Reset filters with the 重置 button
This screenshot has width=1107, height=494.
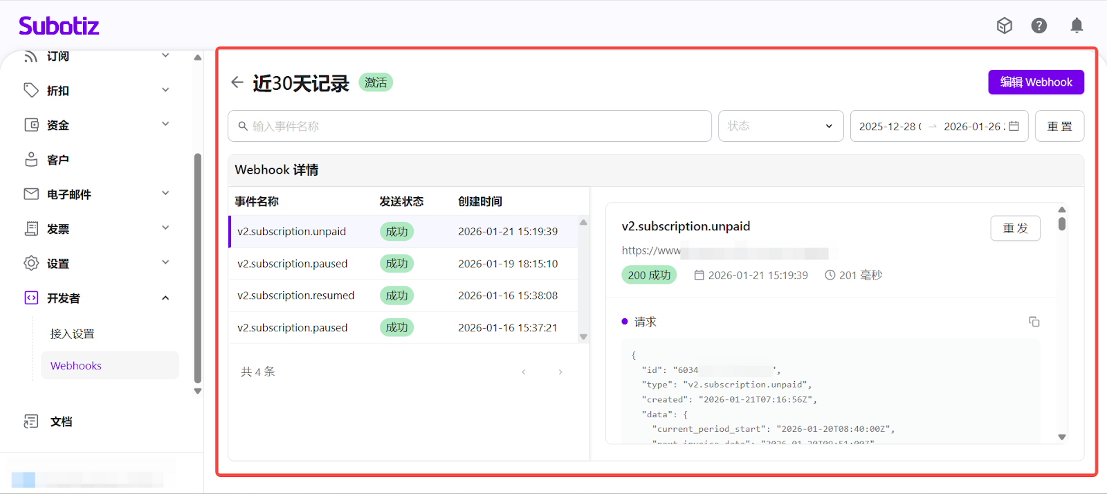click(x=1059, y=126)
